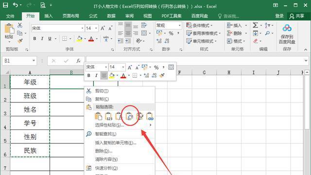Toggle align left in the ribbon
The height and width of the screenshot is (175, 311).
point(121,33)
